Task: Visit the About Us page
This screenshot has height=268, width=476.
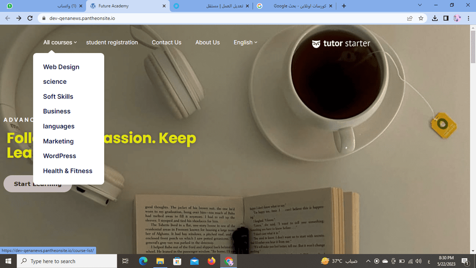Action: click(x=207, y=42)
